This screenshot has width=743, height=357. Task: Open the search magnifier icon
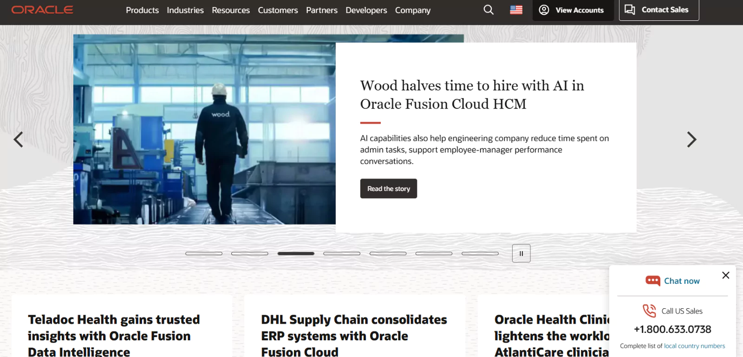pos(489,10)
